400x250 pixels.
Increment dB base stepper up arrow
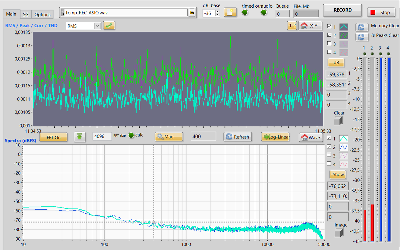pyautogui.click(x=218, y=12)
